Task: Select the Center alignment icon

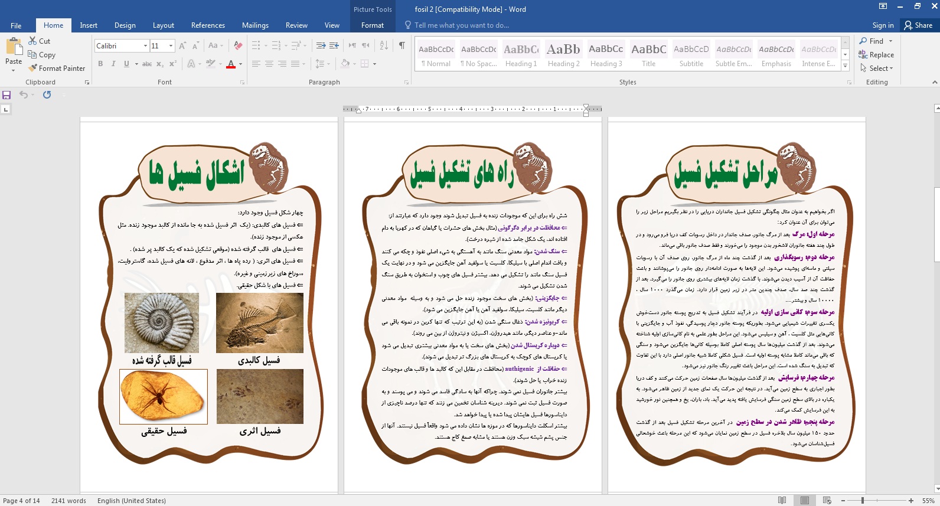Action: click(x=269, y=64)
